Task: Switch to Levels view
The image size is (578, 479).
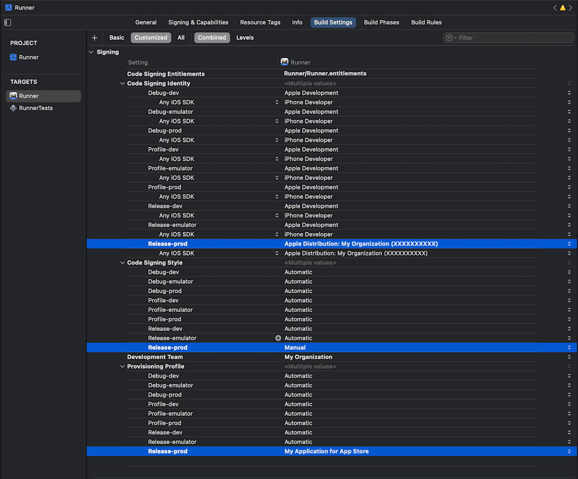Action: [245, 38]
